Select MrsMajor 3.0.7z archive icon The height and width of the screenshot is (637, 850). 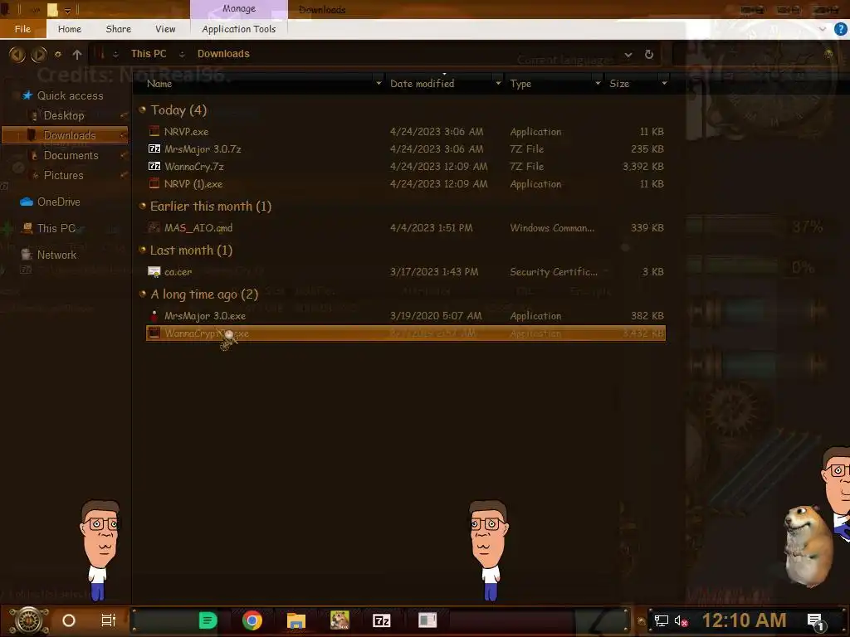154,148
